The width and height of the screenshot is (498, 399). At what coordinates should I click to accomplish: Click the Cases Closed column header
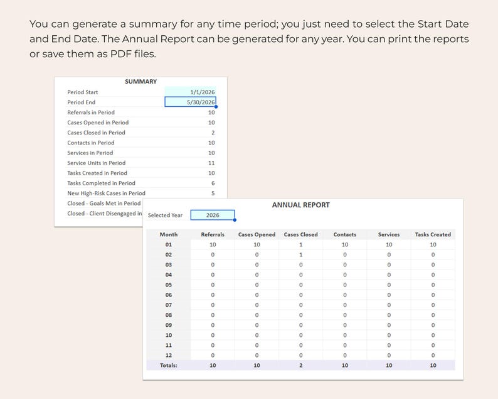[301, 234]
